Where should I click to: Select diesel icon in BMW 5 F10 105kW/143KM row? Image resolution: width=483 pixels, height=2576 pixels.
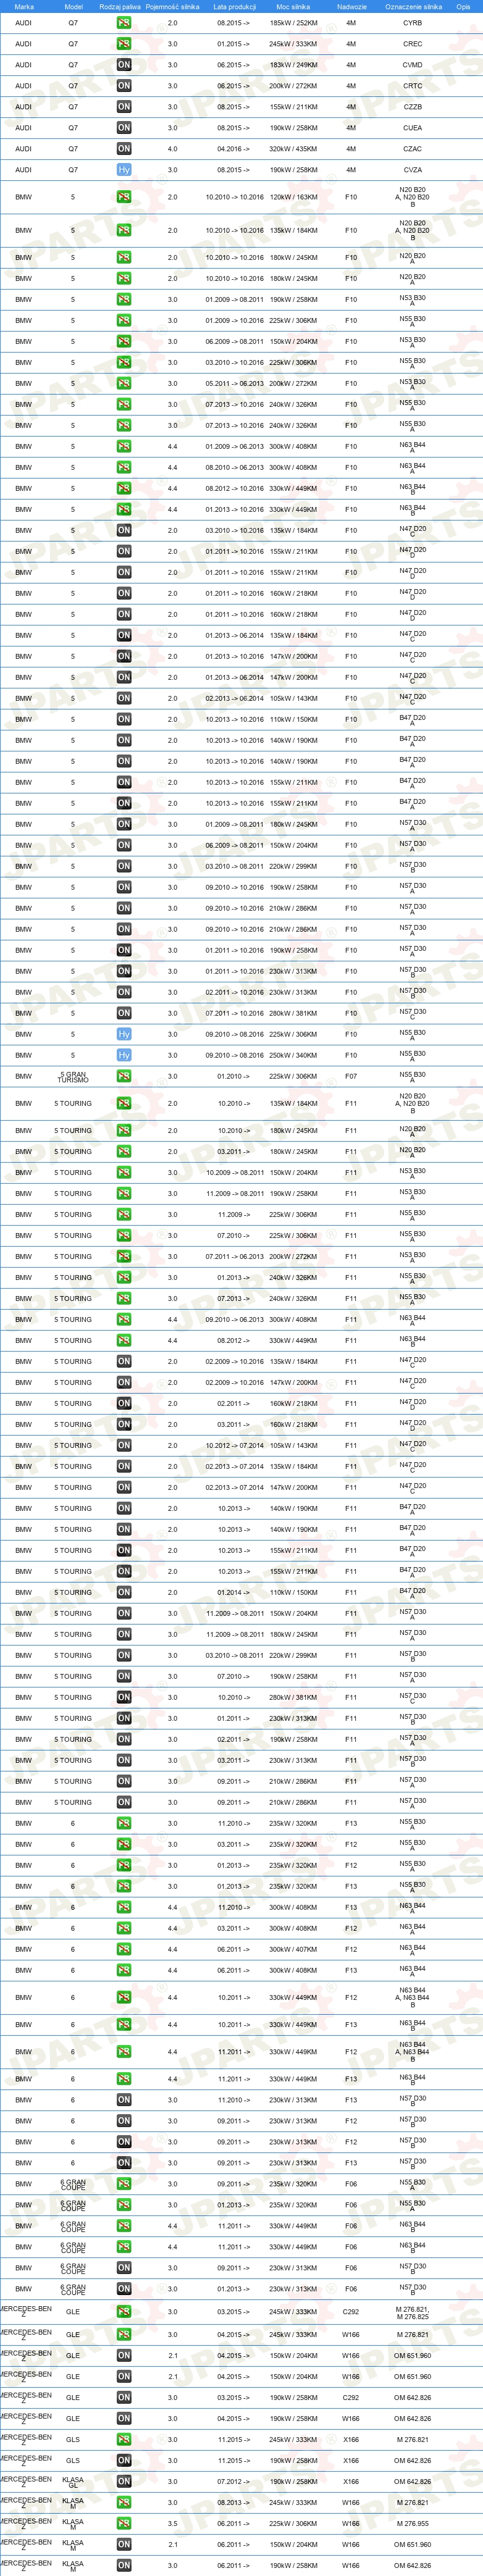pos(124,698)
